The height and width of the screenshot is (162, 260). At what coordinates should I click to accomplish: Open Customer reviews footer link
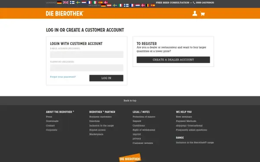[x=143, y=143]
